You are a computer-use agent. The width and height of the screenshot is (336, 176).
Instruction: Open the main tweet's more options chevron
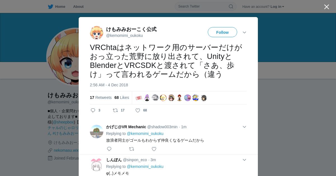point(244,32)
